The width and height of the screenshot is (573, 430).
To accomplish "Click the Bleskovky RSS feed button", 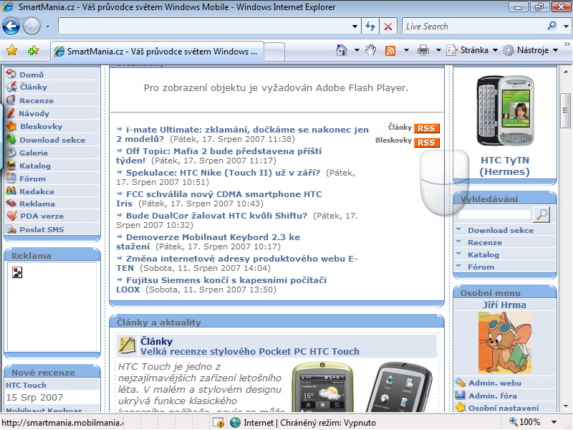I will pos(426,142).
